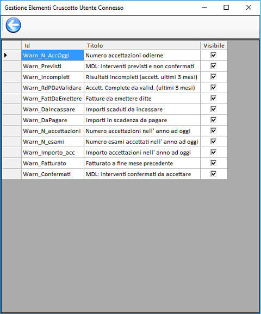Click the Titolo column header

pos(142,45)
